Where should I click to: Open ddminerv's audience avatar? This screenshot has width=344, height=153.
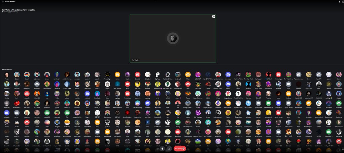(x=37, y=75)
